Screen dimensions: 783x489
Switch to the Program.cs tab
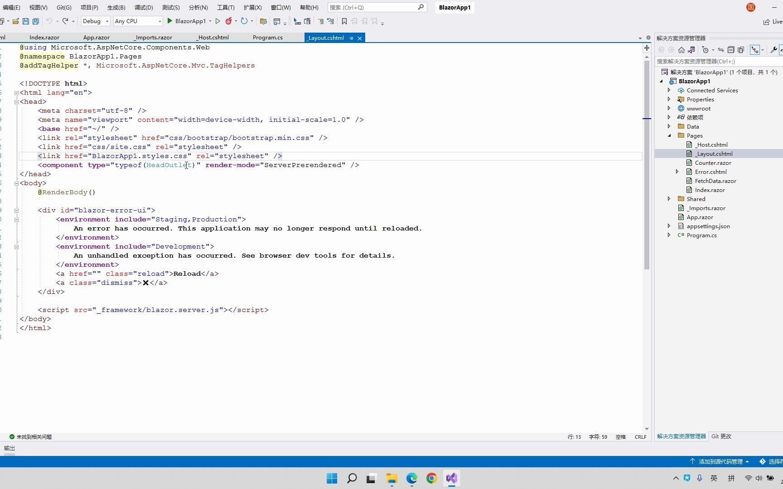pos(267,37)
